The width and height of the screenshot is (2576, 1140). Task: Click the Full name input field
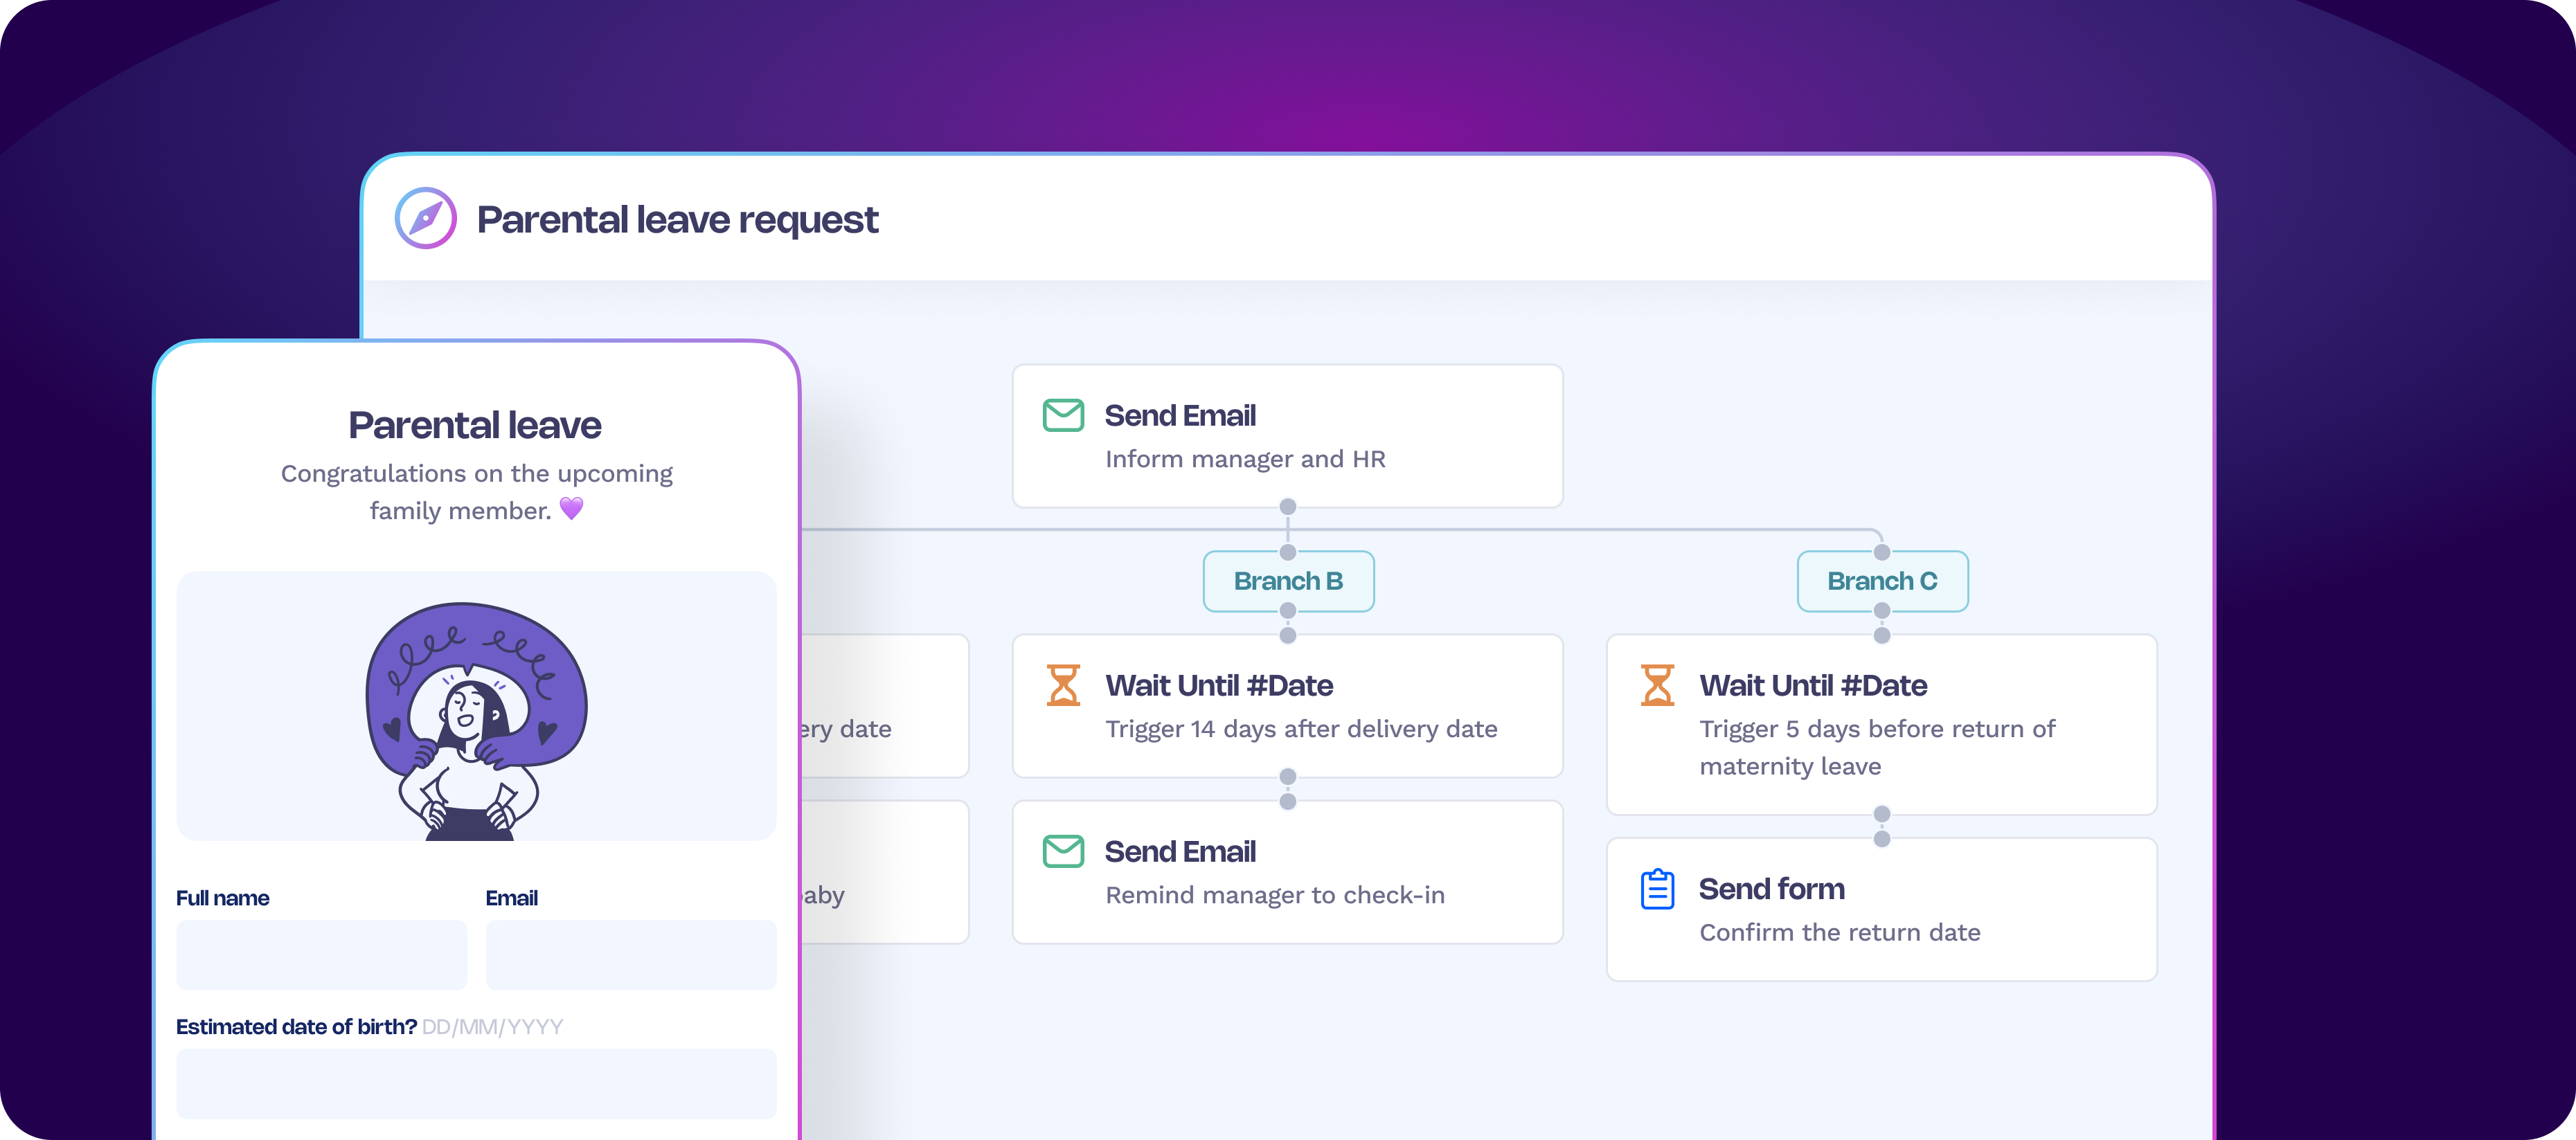(322, 955)
